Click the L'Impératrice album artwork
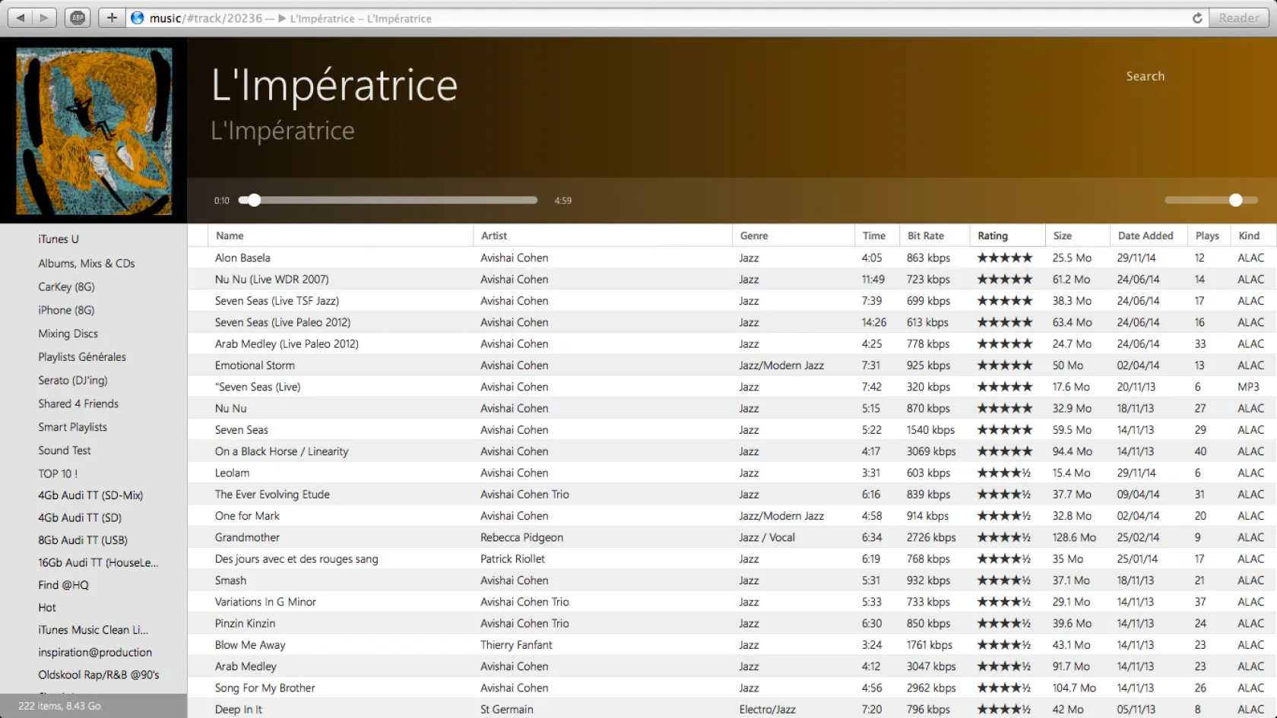1277x718 pixels. [93, 131]
